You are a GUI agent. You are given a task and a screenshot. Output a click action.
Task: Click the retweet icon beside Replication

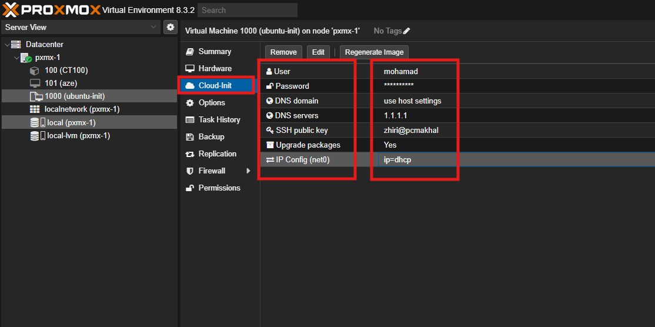(190, 154)
